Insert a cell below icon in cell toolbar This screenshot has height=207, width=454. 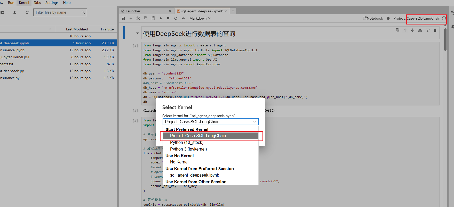pyautogui.click(x=428, y=30)
